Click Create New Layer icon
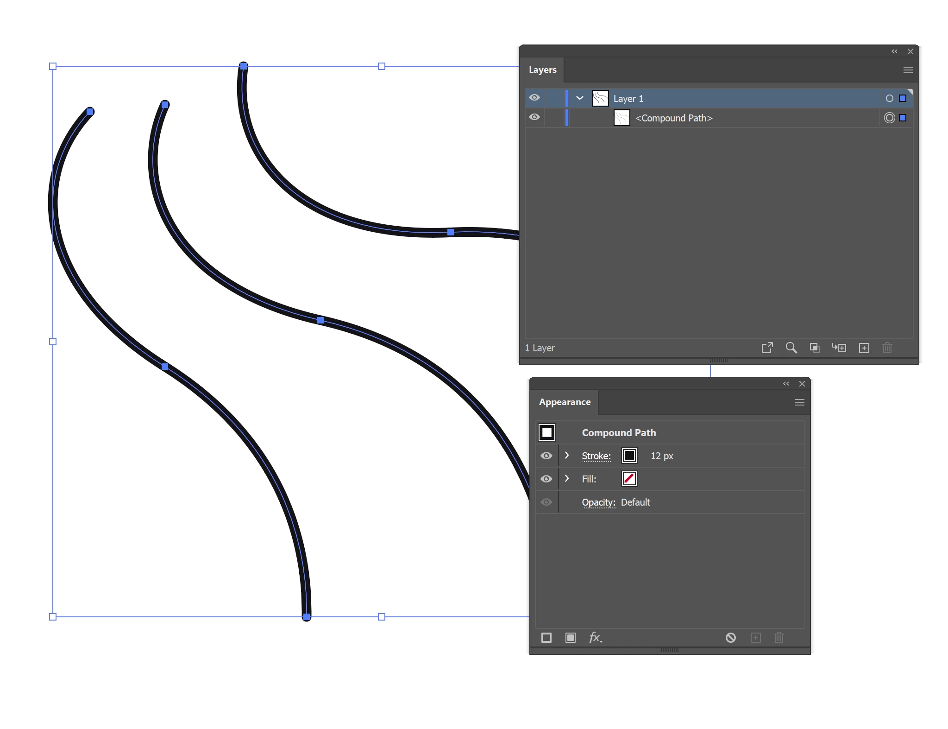The height and width of the screenshot is (729, 948). click(864, 348)
